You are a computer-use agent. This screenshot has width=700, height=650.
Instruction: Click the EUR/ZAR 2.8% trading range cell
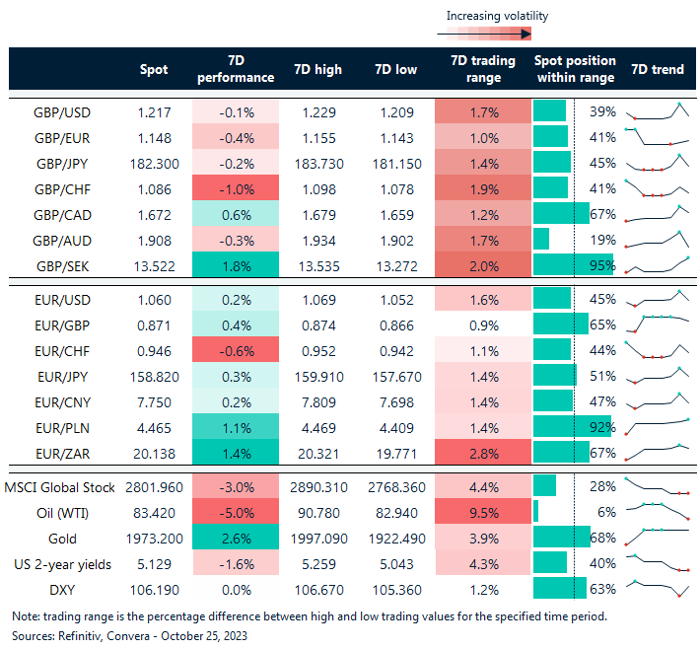point(482,452)
